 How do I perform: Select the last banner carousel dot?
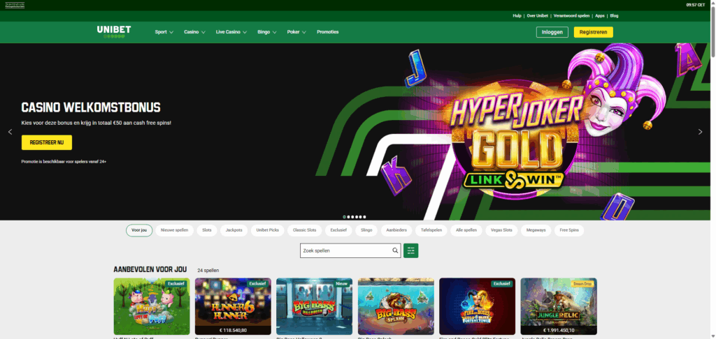point(364,217)
